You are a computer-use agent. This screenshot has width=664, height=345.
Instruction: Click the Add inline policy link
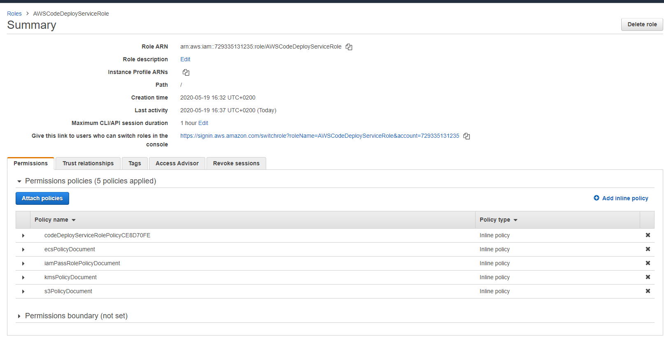(x=625, y=198)
